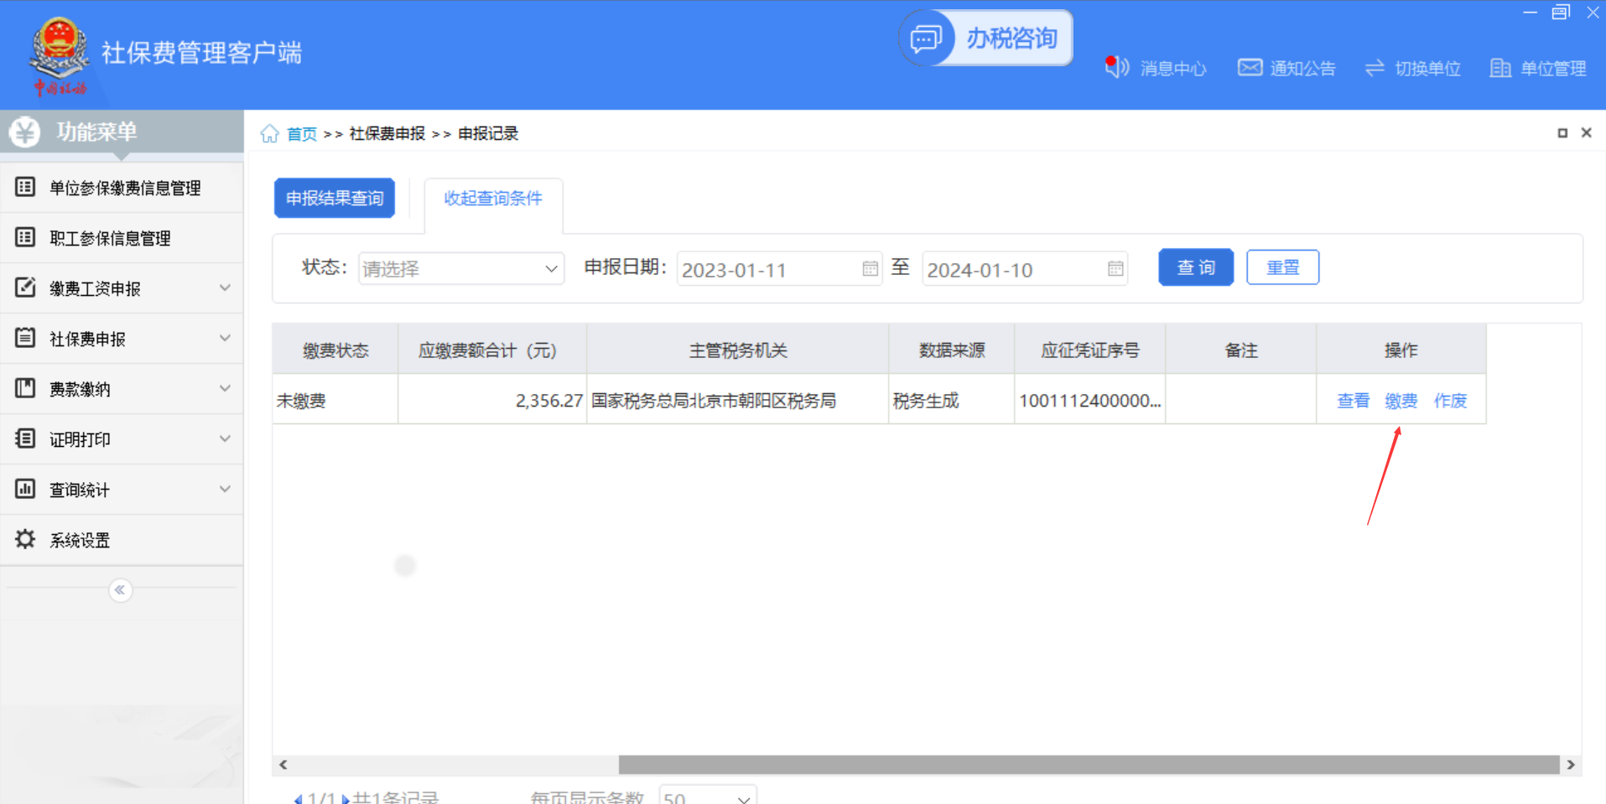Open the 状态 请选择 dropdown

coord(460,268)
